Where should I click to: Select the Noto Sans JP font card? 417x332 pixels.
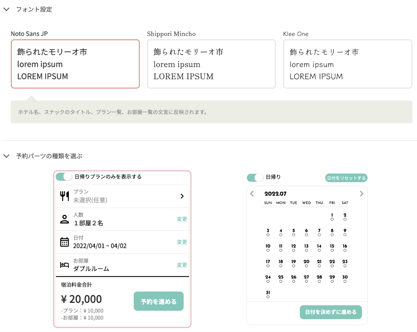tap(75, 64)
